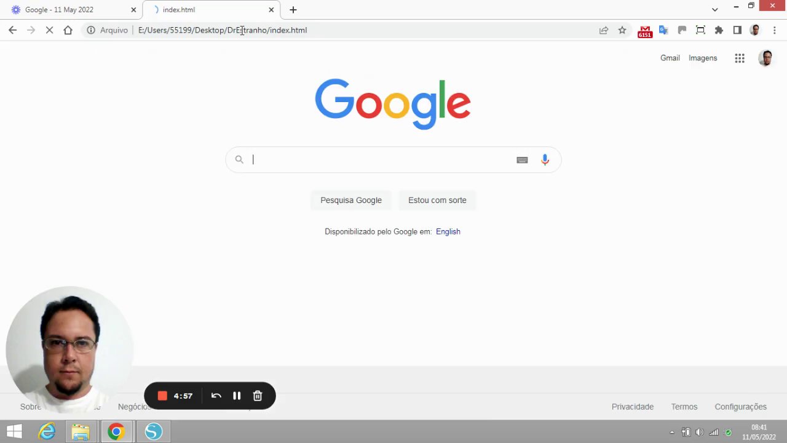This screenshot has width=787, height=443.
Task: Click the magnifier icon in search box
Action: [239, 160]
